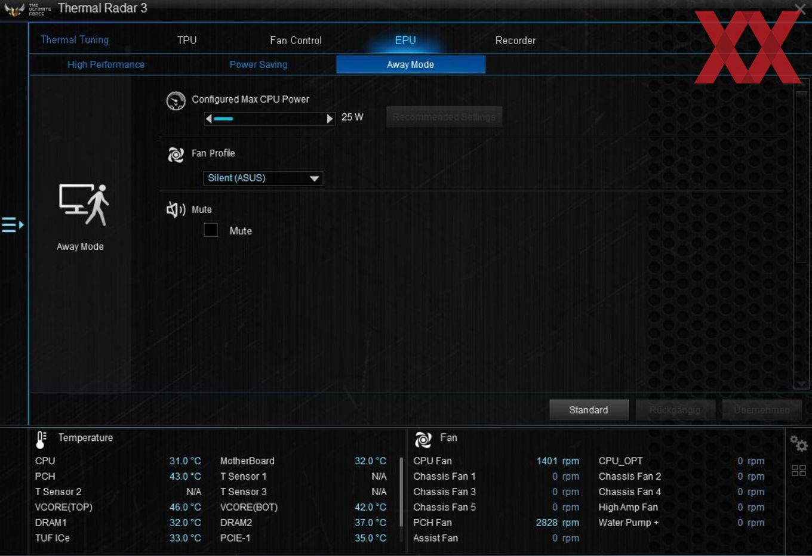Click the Recommended Settings button

pos(444,117)
